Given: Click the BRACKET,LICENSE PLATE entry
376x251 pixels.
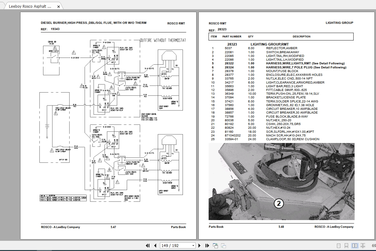Looking at the screenshot, I should 286,97.
